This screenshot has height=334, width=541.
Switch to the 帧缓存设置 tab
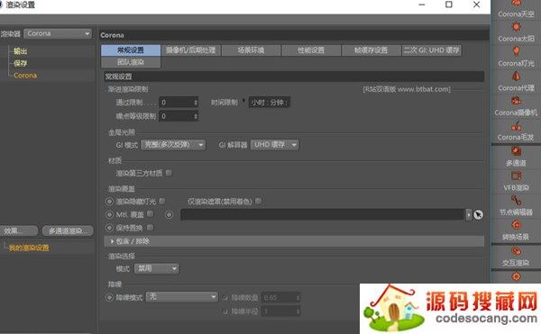tap(371, 50)
